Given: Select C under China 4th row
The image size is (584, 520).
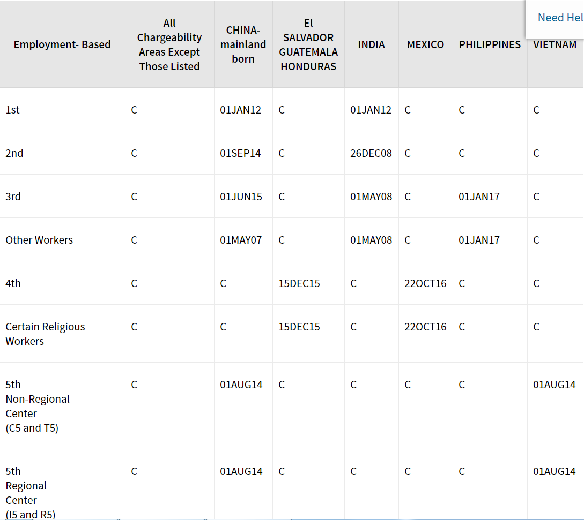Looking at the screenshot, I should 223,283.
